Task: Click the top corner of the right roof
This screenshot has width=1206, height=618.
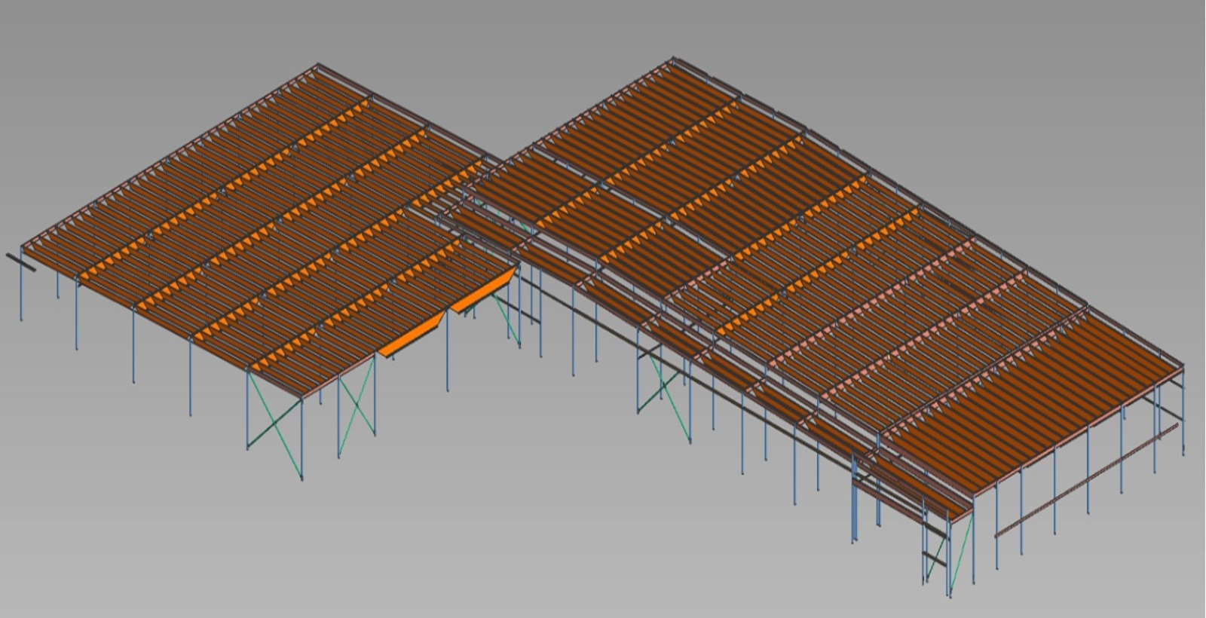Action: (672, 58)
